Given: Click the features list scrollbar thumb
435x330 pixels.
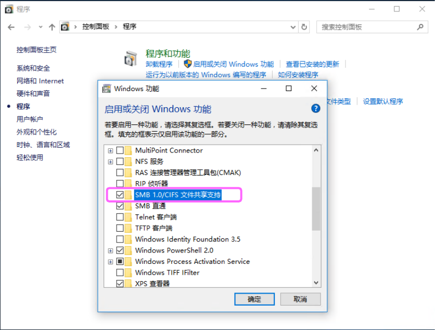Looking at the screenshot, I should (x=316, y=209).
